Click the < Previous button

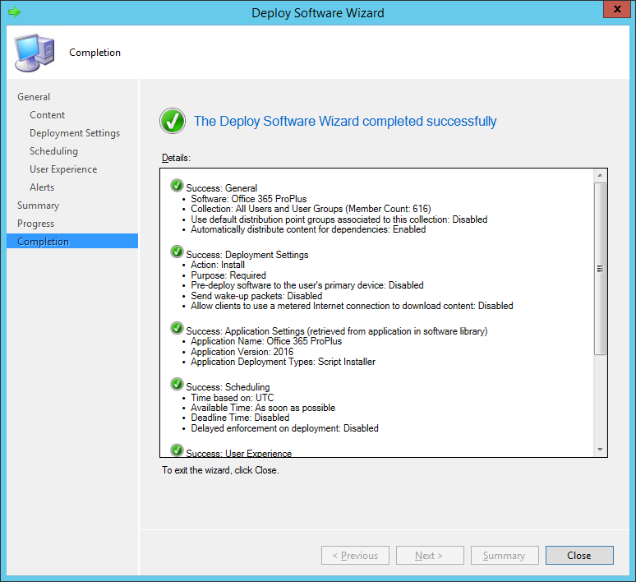click(x=355, y=555)
